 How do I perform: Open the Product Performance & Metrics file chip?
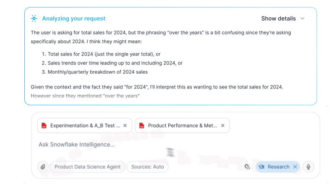pyautogui.click(x=182, y=125)
